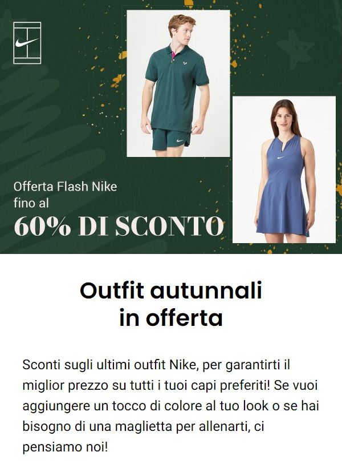Click the Outfit autunnali in offerta heading
This screenshot has height=464, width=342.
[x=171, y=304]
